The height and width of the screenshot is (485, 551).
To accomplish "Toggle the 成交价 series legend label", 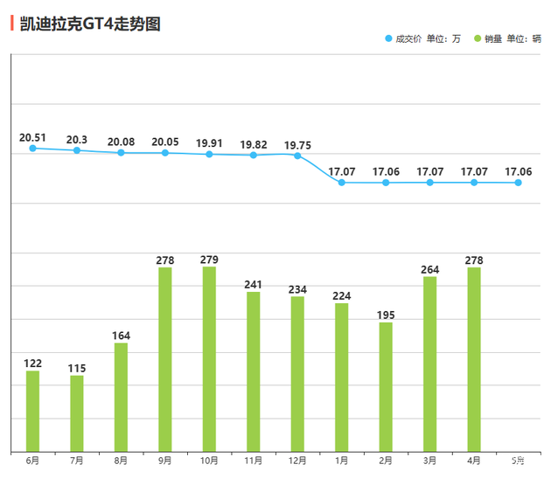I will pos(408,39).
